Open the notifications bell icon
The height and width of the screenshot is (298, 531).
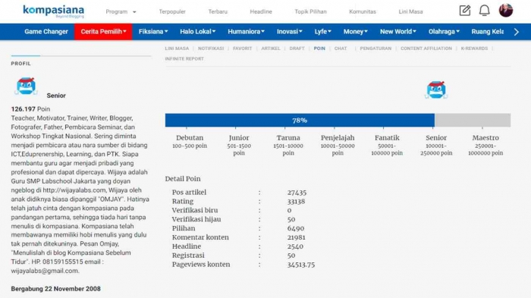tap(484, 11)
